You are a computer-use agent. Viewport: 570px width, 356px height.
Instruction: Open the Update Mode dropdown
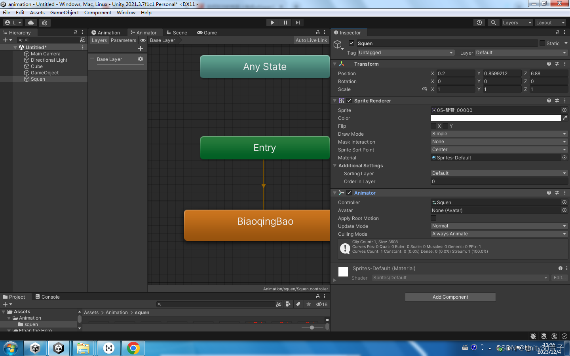(x=499, y=226)
